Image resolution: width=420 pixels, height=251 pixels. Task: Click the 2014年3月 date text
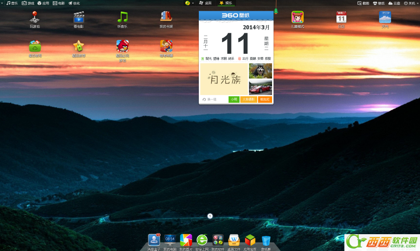click(x=256, y=27)
